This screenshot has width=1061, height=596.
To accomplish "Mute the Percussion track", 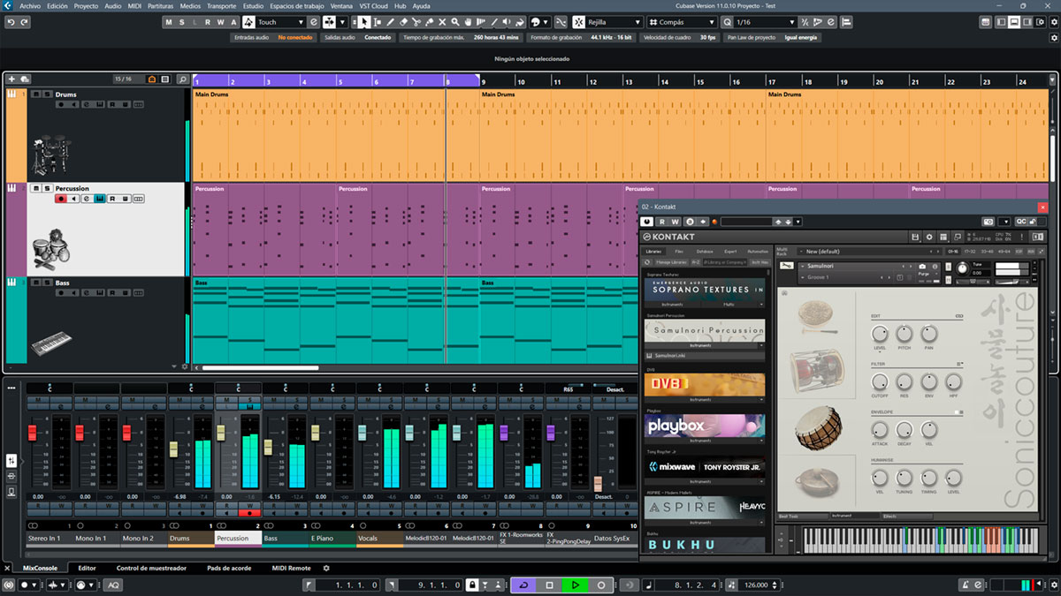I will coord(35,188).
